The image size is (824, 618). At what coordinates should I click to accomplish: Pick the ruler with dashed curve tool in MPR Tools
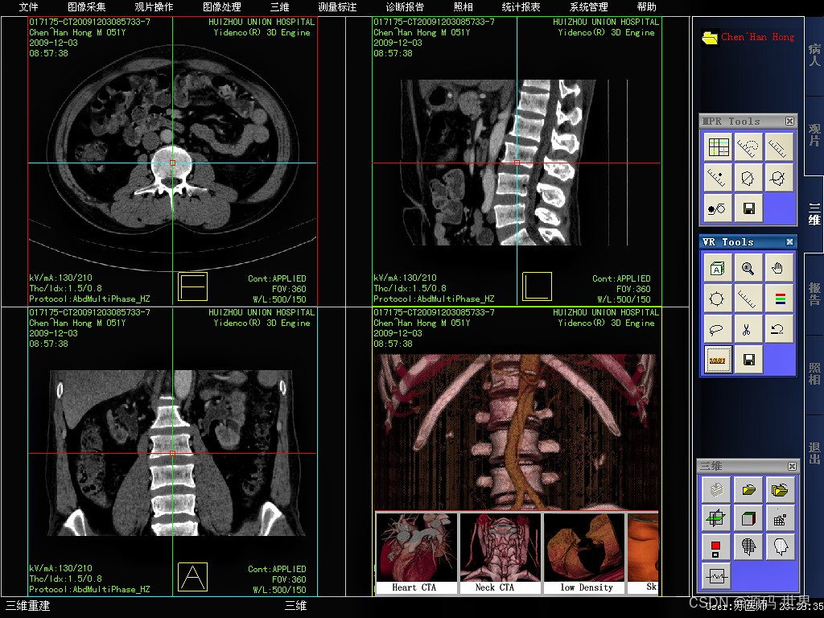click(x=748, y=147)
